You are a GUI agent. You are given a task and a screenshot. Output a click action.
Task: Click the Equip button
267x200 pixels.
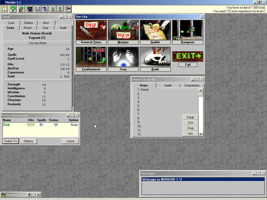coord(190,117)
